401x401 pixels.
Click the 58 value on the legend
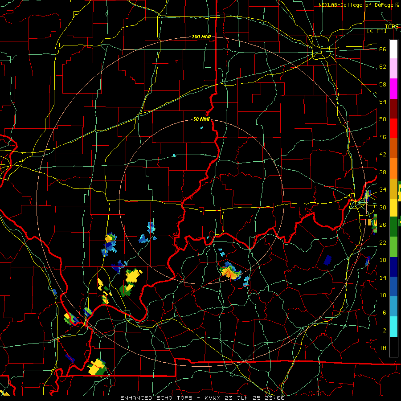383,84
